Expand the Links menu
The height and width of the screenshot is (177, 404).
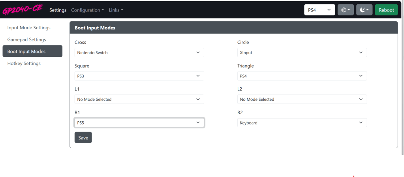coord(116,10)
